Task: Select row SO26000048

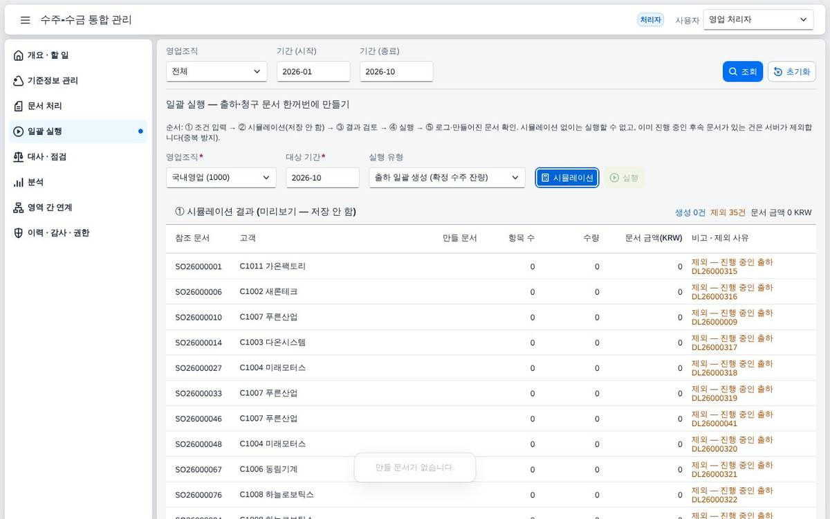Action: (491, 444)
